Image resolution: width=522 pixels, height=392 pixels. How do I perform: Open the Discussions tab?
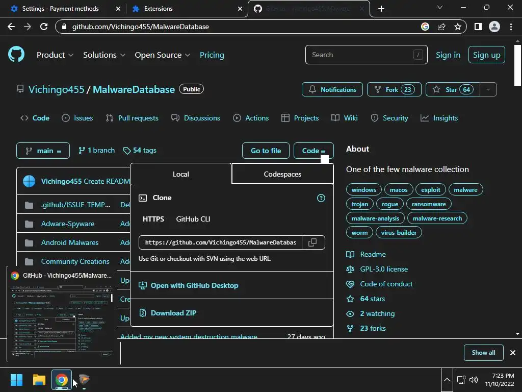[195, 118]
